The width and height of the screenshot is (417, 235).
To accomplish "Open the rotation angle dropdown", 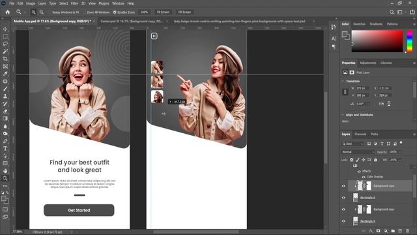I will click(x=368, y=104).
